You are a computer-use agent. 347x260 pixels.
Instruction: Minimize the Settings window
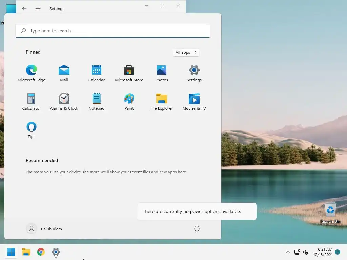click(x=147, y=6)
